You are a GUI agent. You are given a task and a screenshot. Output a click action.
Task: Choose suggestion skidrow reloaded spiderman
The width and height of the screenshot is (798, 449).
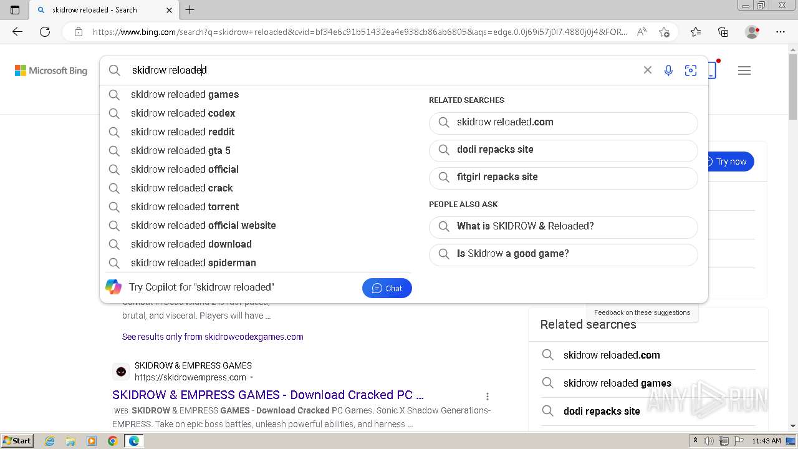[256, 263]
